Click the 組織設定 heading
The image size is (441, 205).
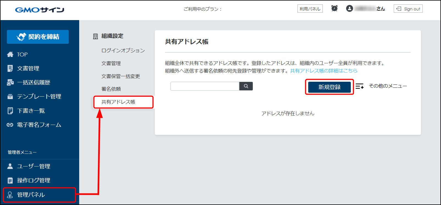pos(112,36)
